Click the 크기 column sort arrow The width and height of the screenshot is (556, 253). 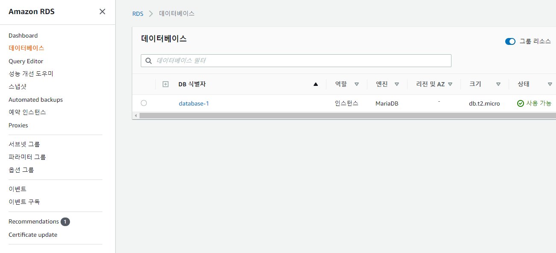coord(498,85)
